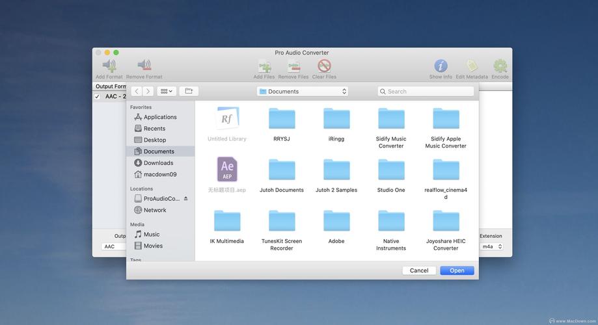Select Documents in the sidebar

160,151
